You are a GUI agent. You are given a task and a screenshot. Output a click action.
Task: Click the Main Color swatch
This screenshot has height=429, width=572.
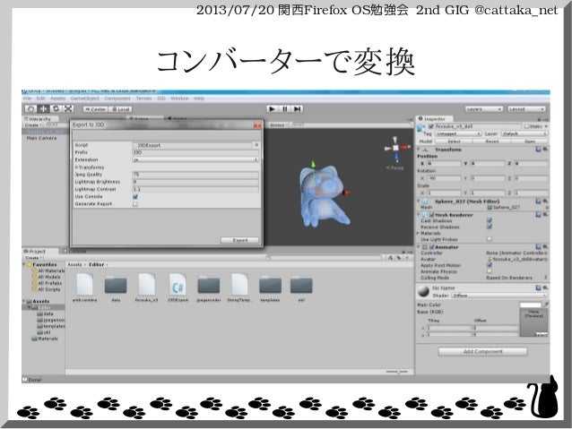pyautogui.click(x=531, y=305)
